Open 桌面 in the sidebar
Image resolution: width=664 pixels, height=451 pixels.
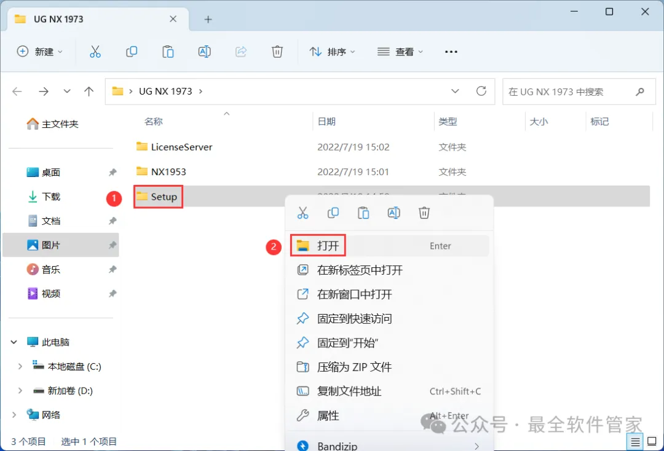click(x=44, y=172)
